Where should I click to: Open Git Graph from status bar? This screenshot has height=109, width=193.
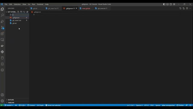tap(40, 105)
